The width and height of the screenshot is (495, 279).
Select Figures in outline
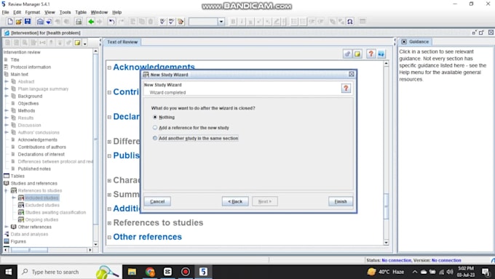pyautogui.click(x=18, y=241)
